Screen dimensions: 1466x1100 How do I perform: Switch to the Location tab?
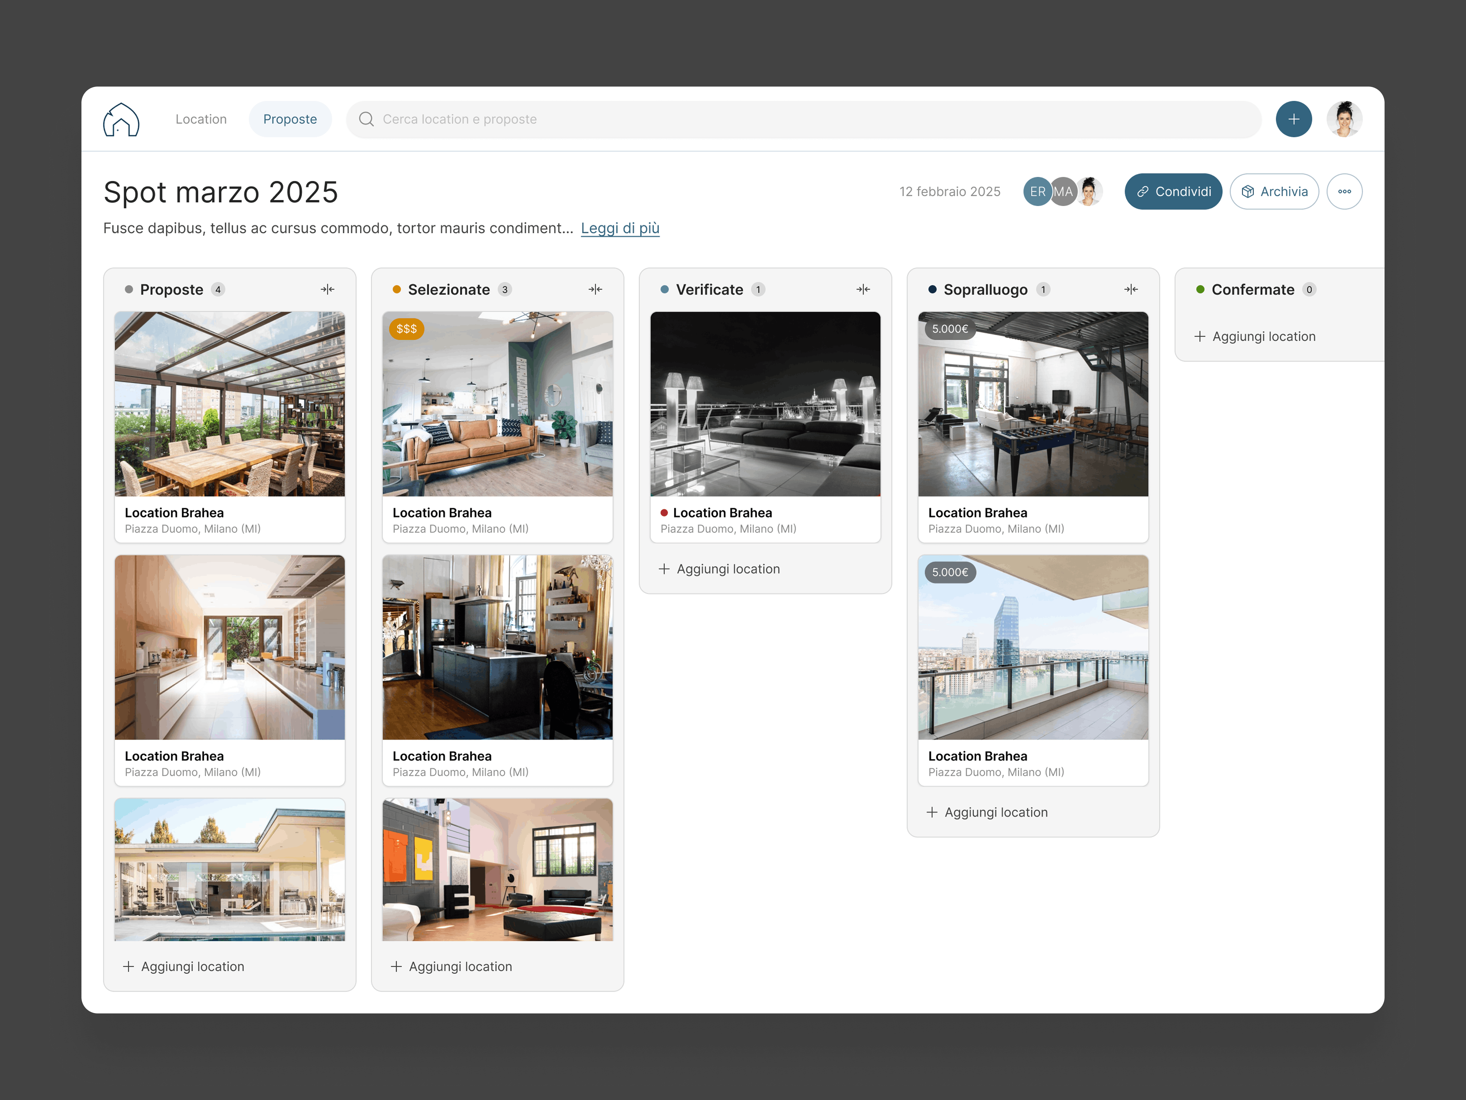point(201,120)
